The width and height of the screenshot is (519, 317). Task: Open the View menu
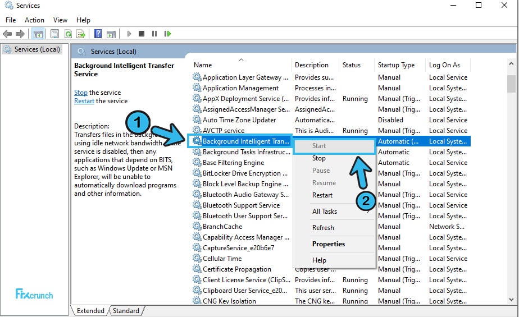tap(60, 20)
